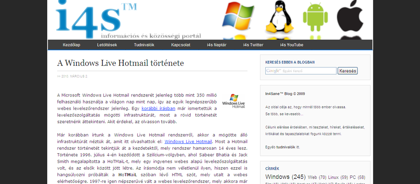Click the Google custom search field
420x184 pixels.
tap(301, 71)
